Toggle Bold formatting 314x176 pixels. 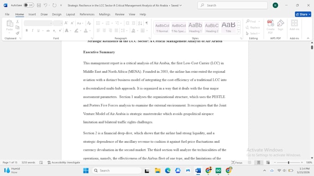[27, 30]
